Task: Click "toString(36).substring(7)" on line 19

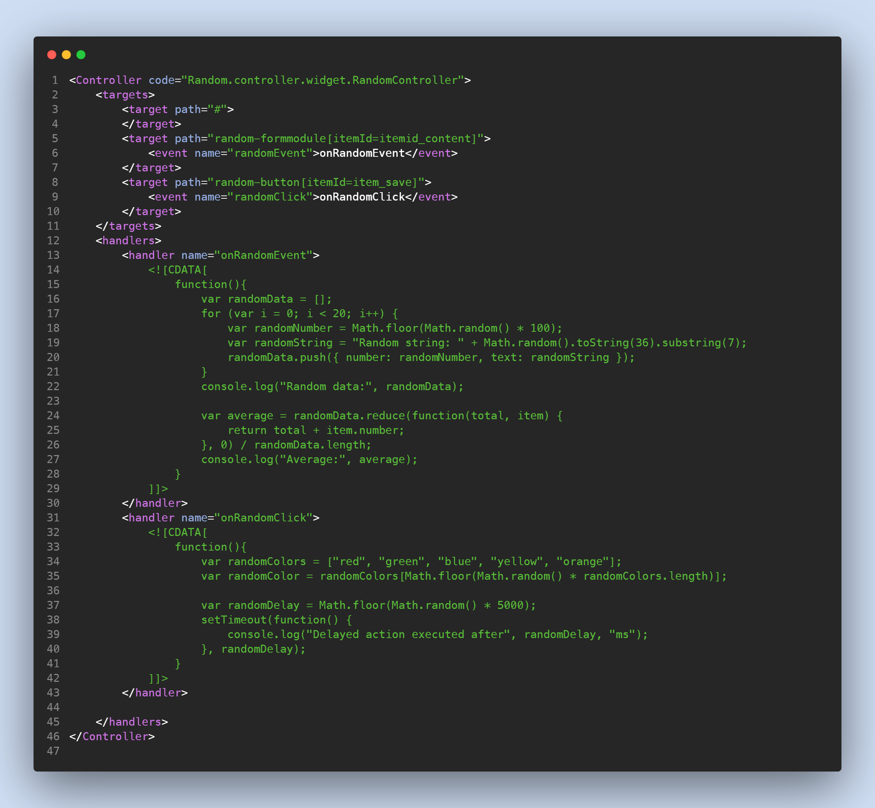Action: [658, 343]
